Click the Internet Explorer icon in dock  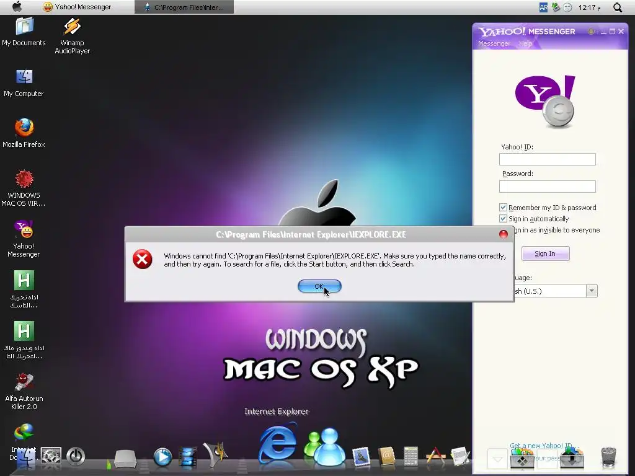[x=278, y=444]
